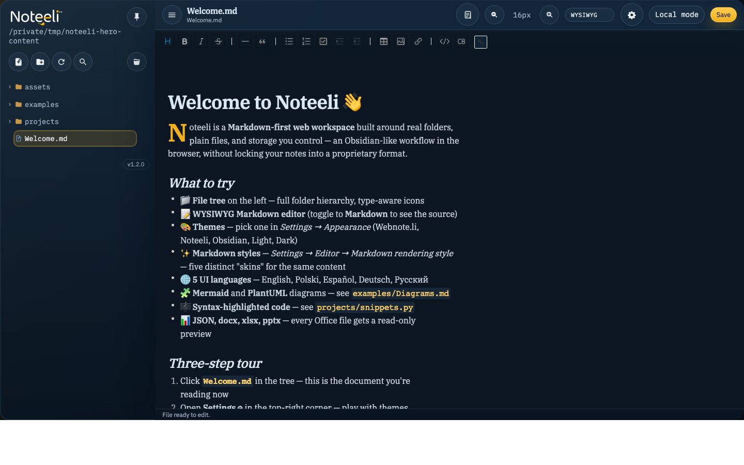Insert a block quote

262,42
